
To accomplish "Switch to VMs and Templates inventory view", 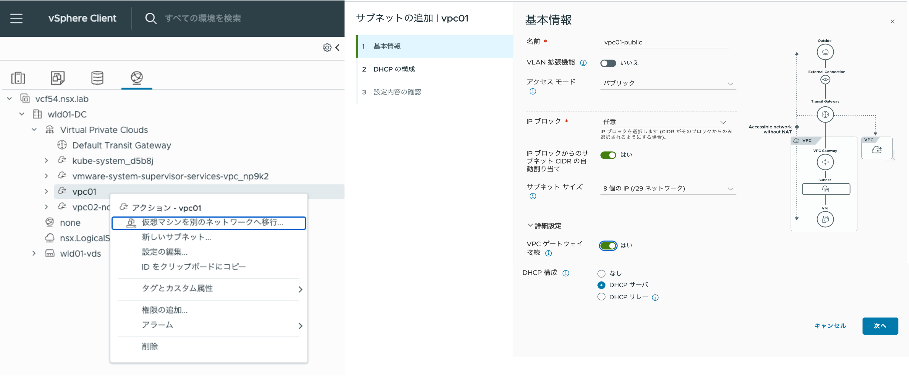I will 58,78.
